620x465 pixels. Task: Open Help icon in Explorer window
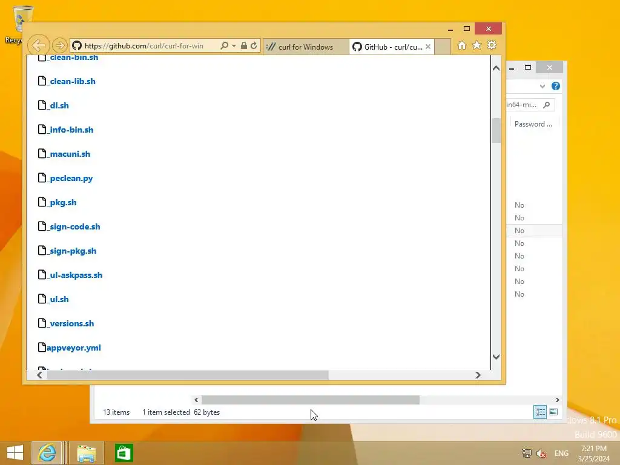click(556, 86)
